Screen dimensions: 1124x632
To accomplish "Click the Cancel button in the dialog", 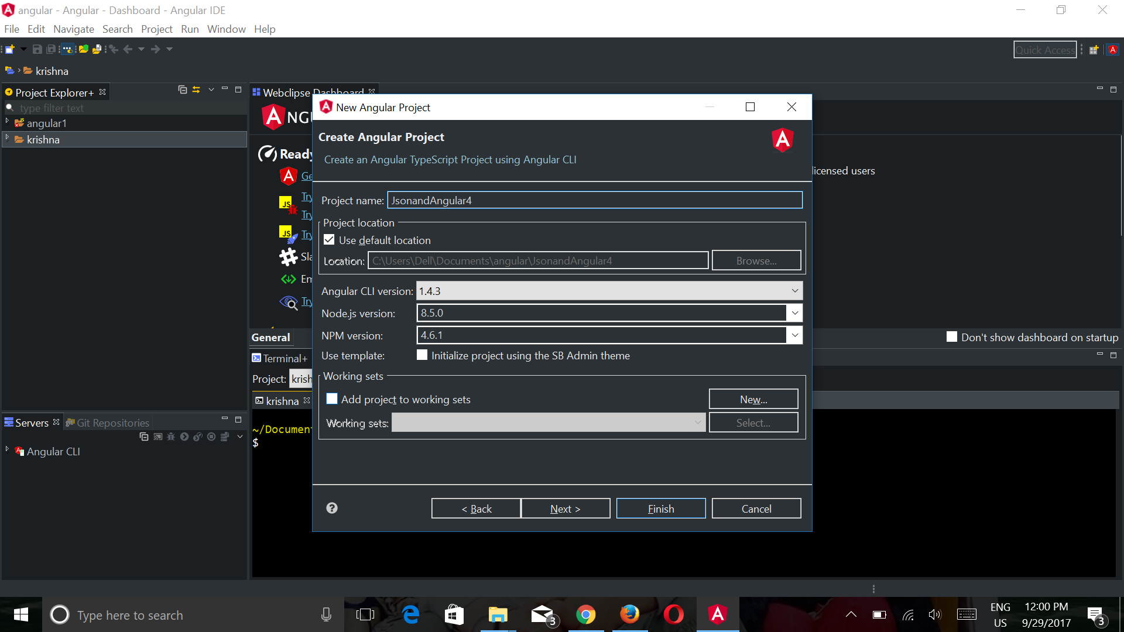I will click(x=756, y=509).
